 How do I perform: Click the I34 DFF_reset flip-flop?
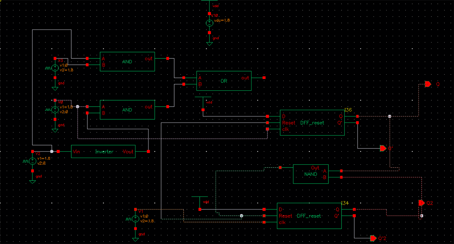[309, 216]
